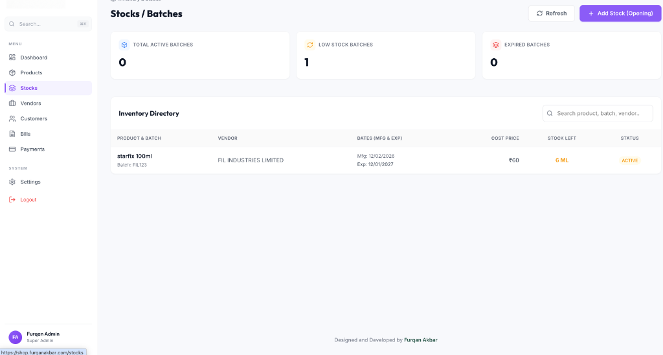Click the ACTIVE status badge
Screen dimensions: 663x355
coord(629,160)
